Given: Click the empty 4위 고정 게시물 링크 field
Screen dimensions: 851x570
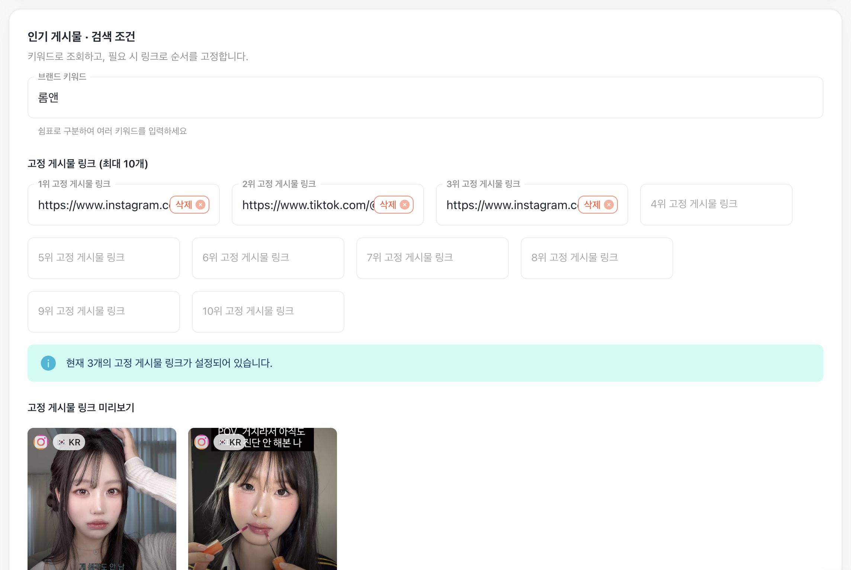Looking at the screenshot, I should coord(716,204).
